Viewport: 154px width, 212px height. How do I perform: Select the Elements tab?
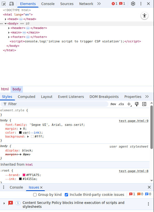[28, 4]
